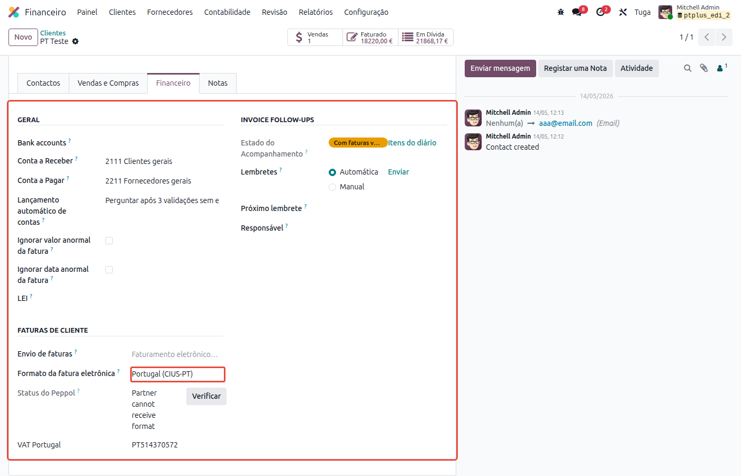The image size is (741, 476).
Task: Search messages with the magnifier icon
Action: (688, 68)
